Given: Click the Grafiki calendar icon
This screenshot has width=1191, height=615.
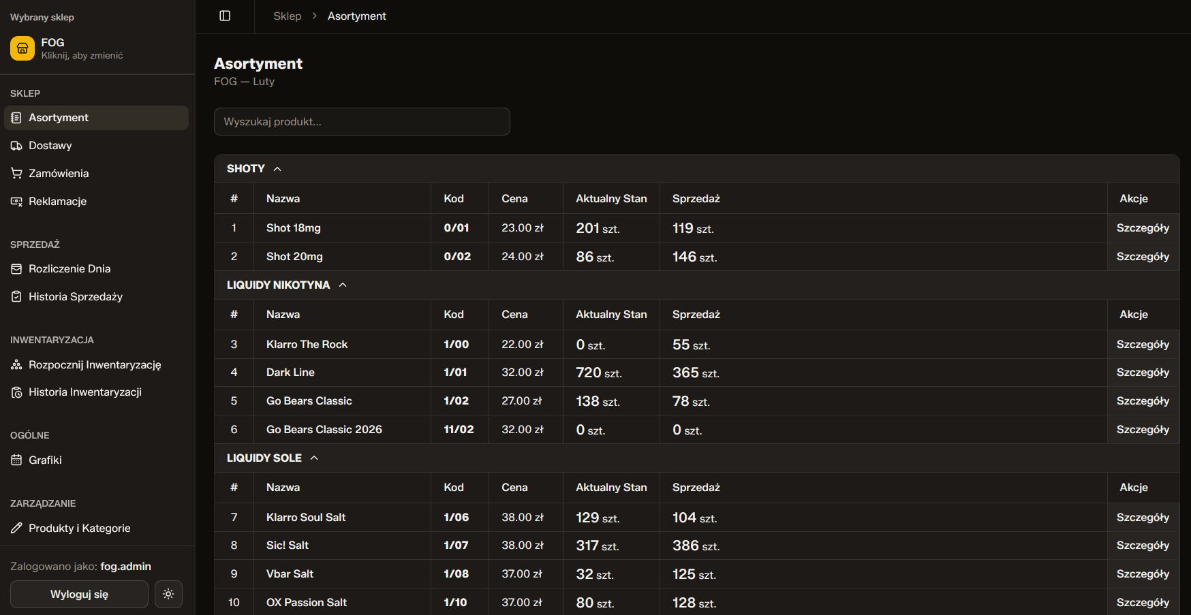Looking at the screenshot, I should point(16,460).
